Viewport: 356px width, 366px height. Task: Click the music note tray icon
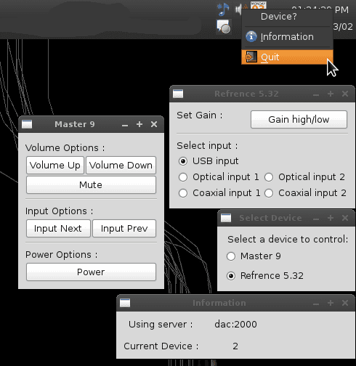(x=224, y=9)
